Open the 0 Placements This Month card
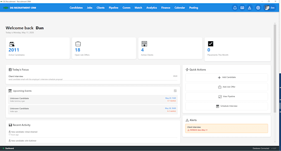This screenshot has width=281, height=151. click(238, 50)
